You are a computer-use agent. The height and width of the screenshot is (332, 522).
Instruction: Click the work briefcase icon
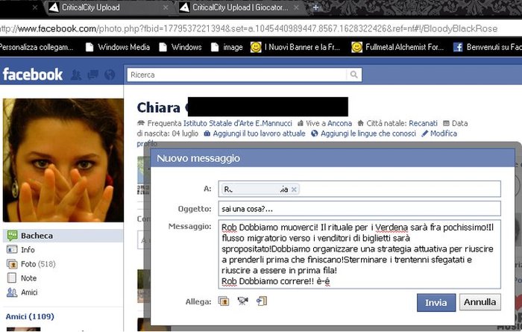point(207,134)
